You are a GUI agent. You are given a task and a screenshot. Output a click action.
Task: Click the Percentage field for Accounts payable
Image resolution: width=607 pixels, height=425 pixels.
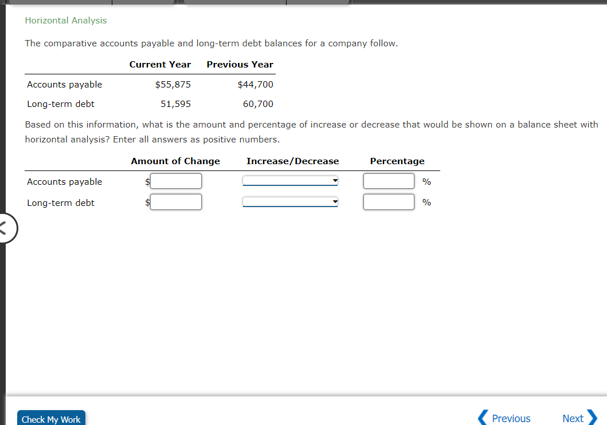tap(389, 181)
